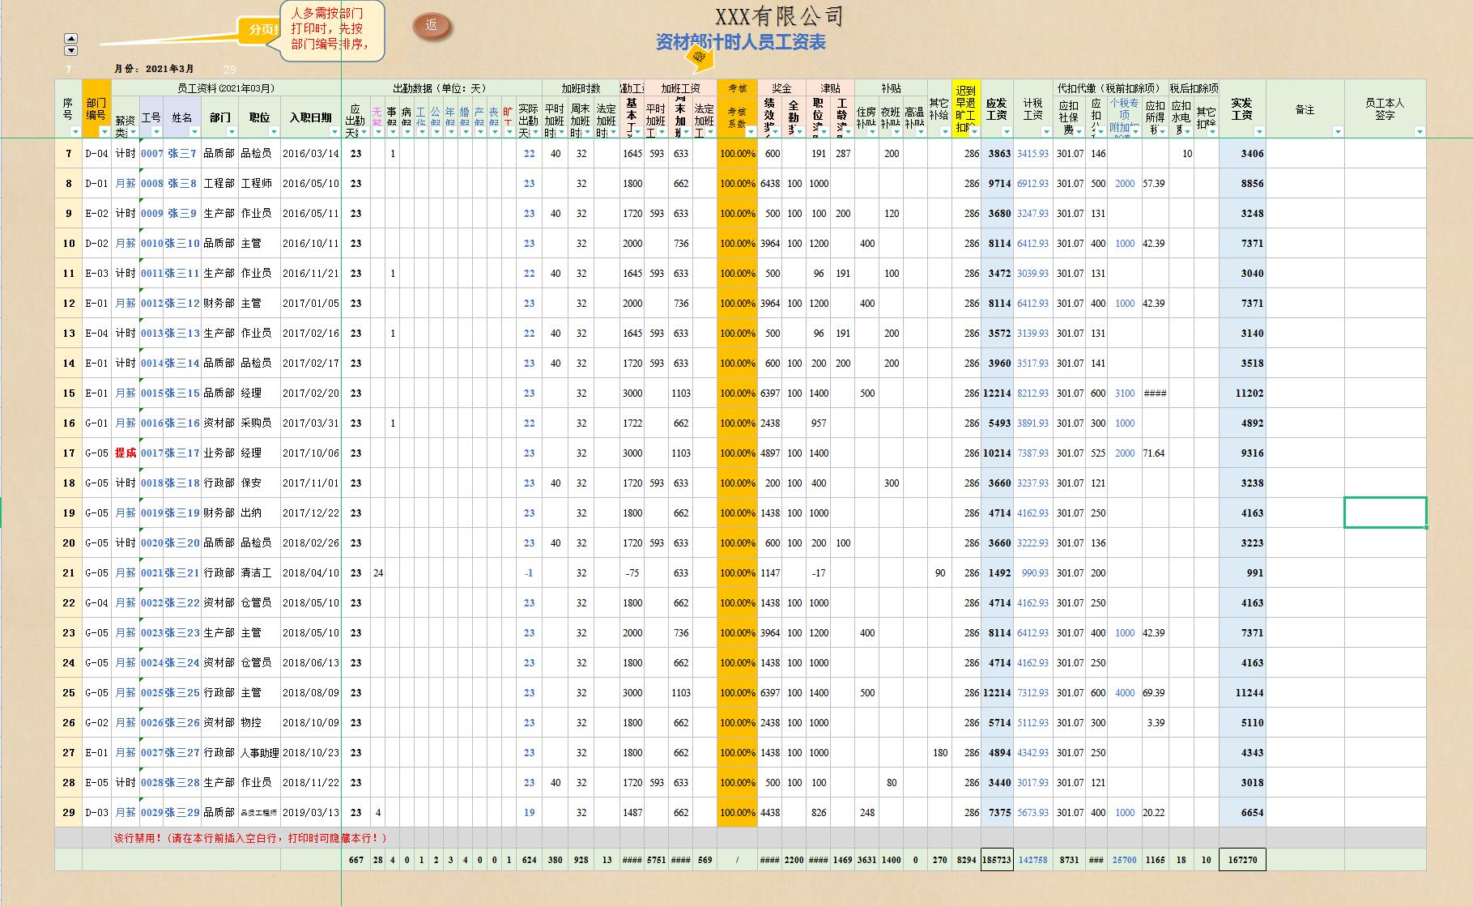Click the total net pay cell 167270
Viewport: 1473px width, 906px height.
click(1242, 860)
